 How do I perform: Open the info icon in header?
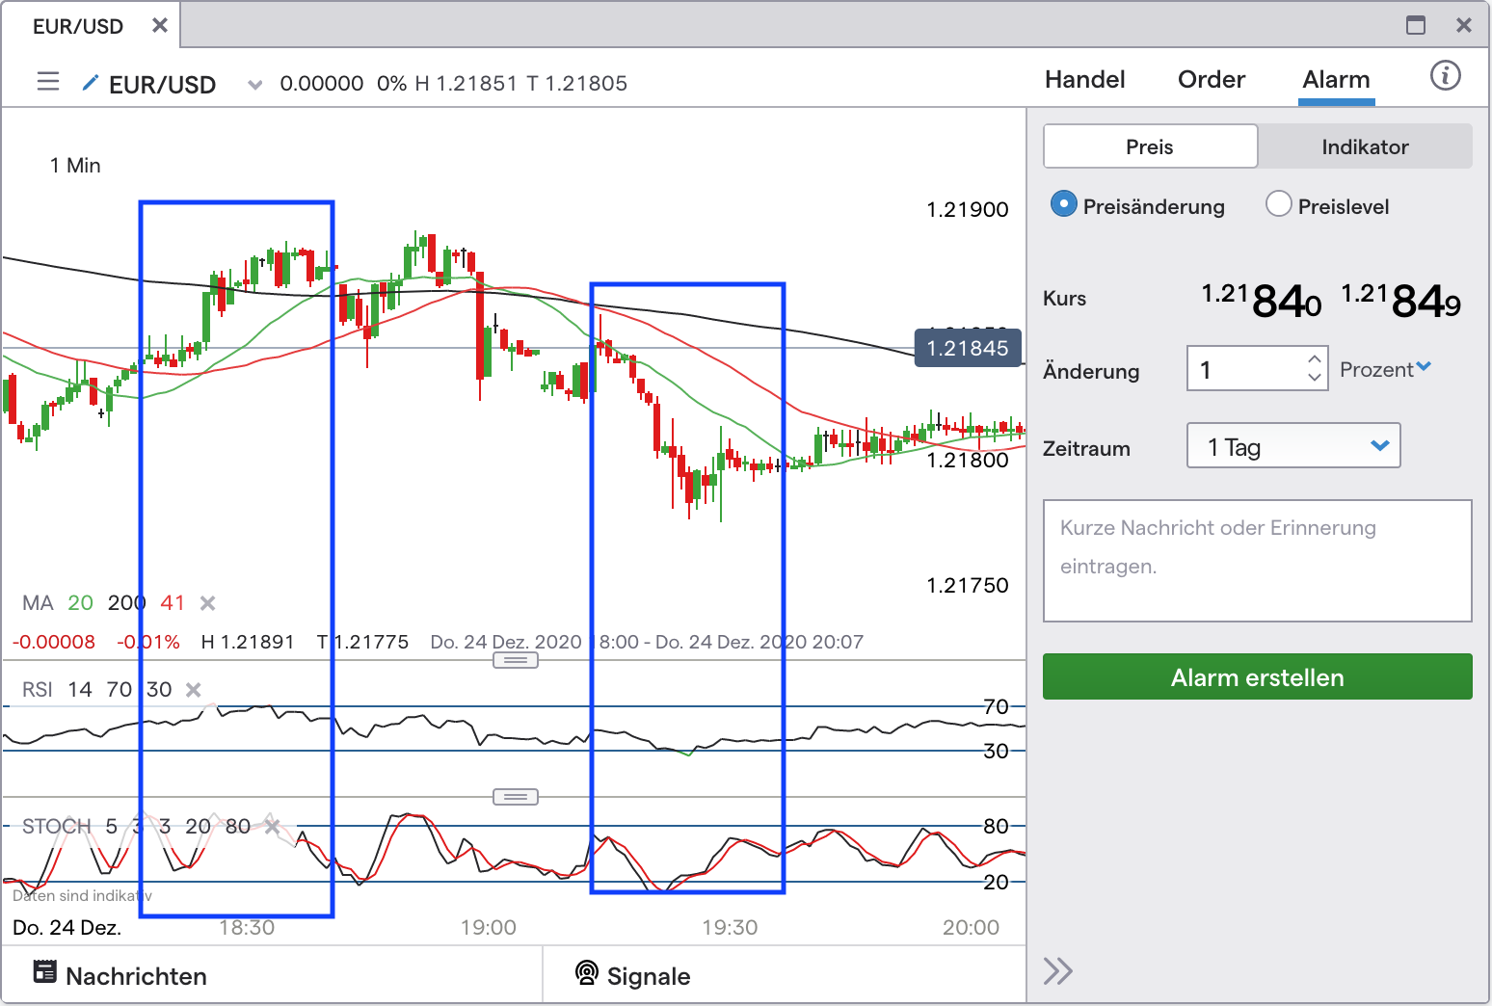click(x=1445, y=76)
